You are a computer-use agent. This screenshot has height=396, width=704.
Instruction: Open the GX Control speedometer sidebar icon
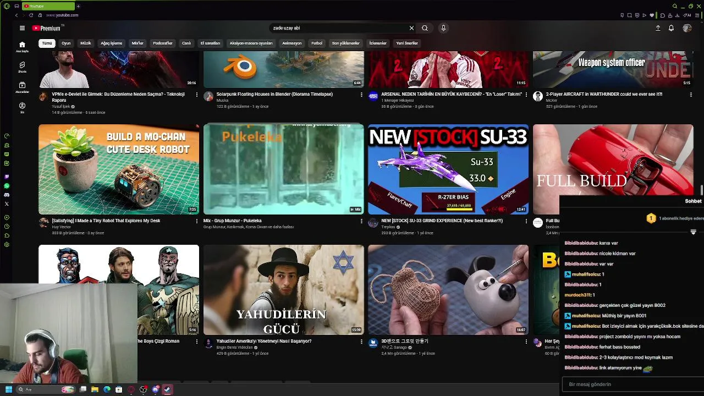tap(7, 136)
